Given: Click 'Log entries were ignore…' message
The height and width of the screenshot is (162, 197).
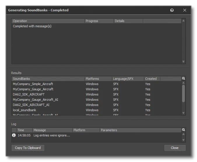Looking at the screenshot, I should 52,135.
